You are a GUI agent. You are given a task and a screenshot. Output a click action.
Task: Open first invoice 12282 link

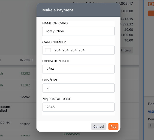click(x=25, y=73)
